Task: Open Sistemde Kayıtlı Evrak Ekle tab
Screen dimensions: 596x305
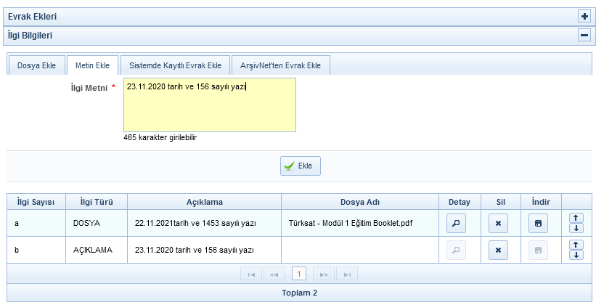Action: tap(175, 65)
